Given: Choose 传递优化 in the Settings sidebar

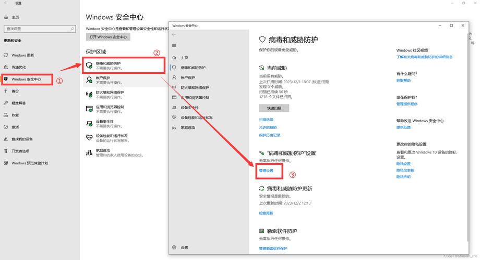Looking at the screenshot, I should (18, 67).
